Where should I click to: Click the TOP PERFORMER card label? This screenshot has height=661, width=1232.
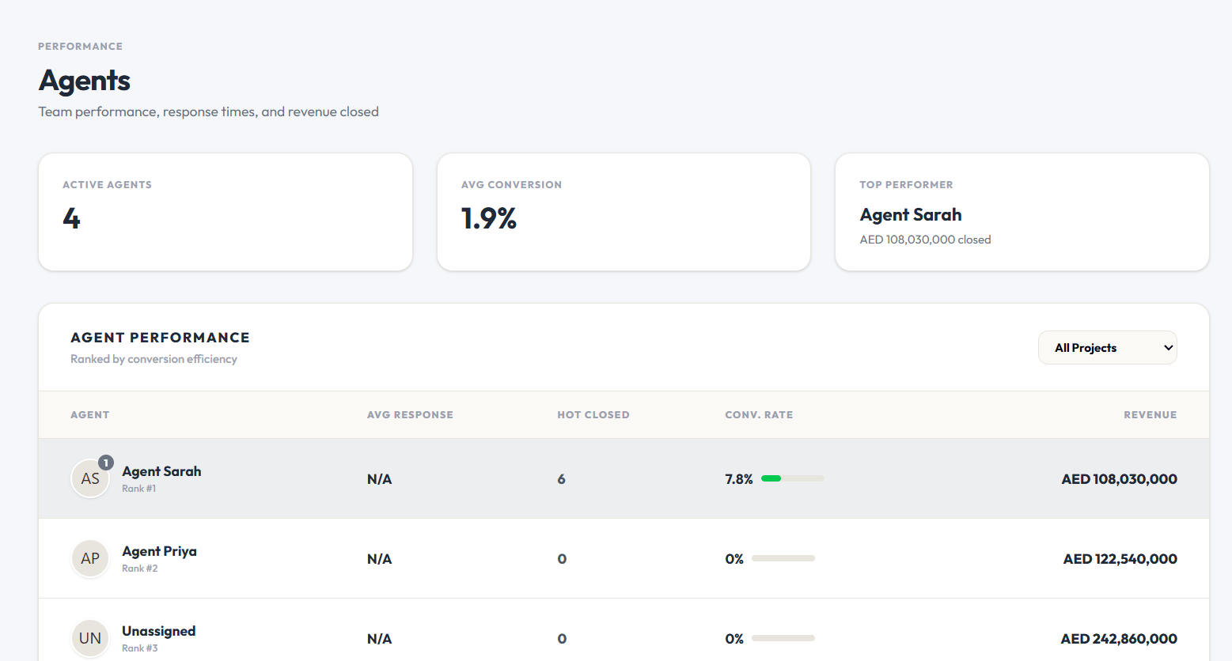point(906,185)
